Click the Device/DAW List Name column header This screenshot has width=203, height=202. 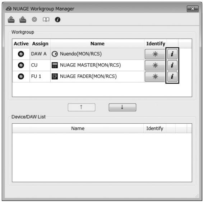[x=78, y=128]
